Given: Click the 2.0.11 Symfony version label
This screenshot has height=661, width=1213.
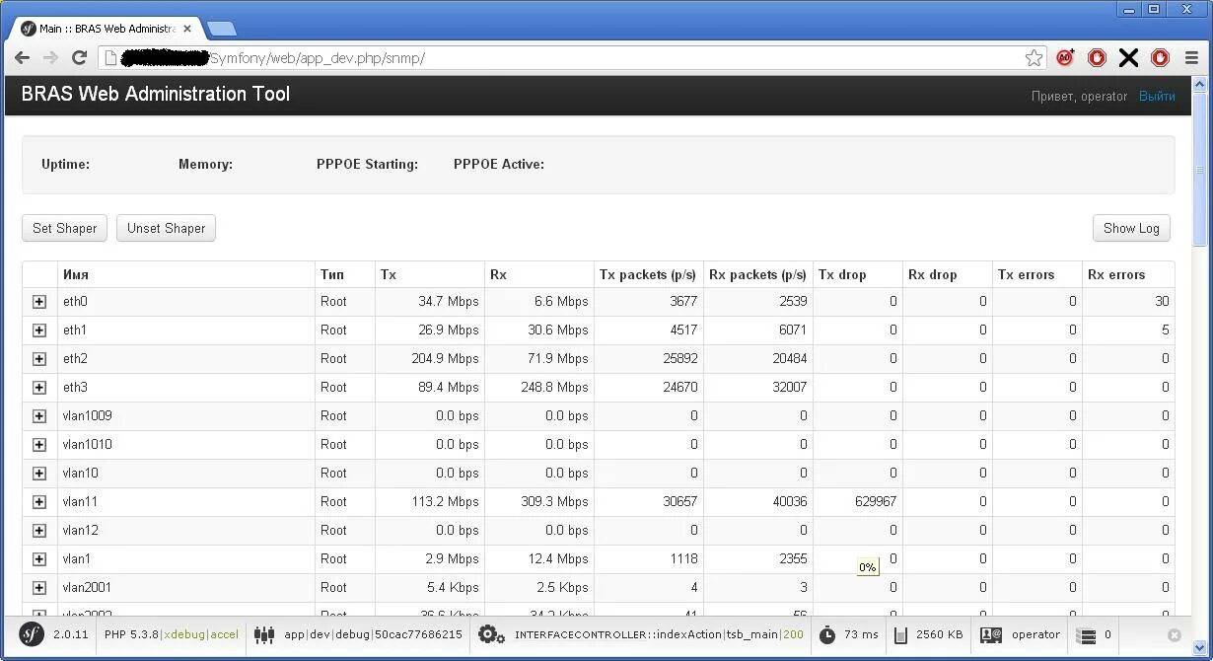Looking at the screenshot, I should click(x=71, y=634).
